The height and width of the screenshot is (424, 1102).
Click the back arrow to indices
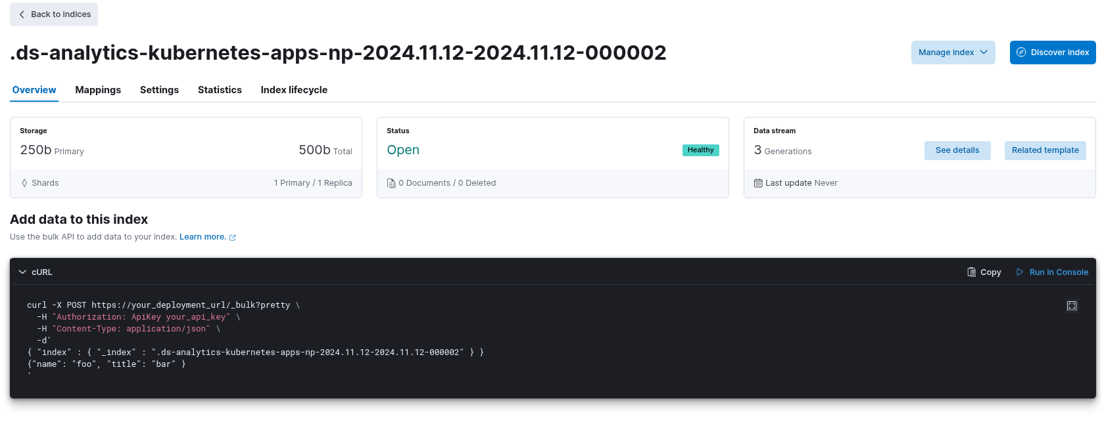(22, 14)
